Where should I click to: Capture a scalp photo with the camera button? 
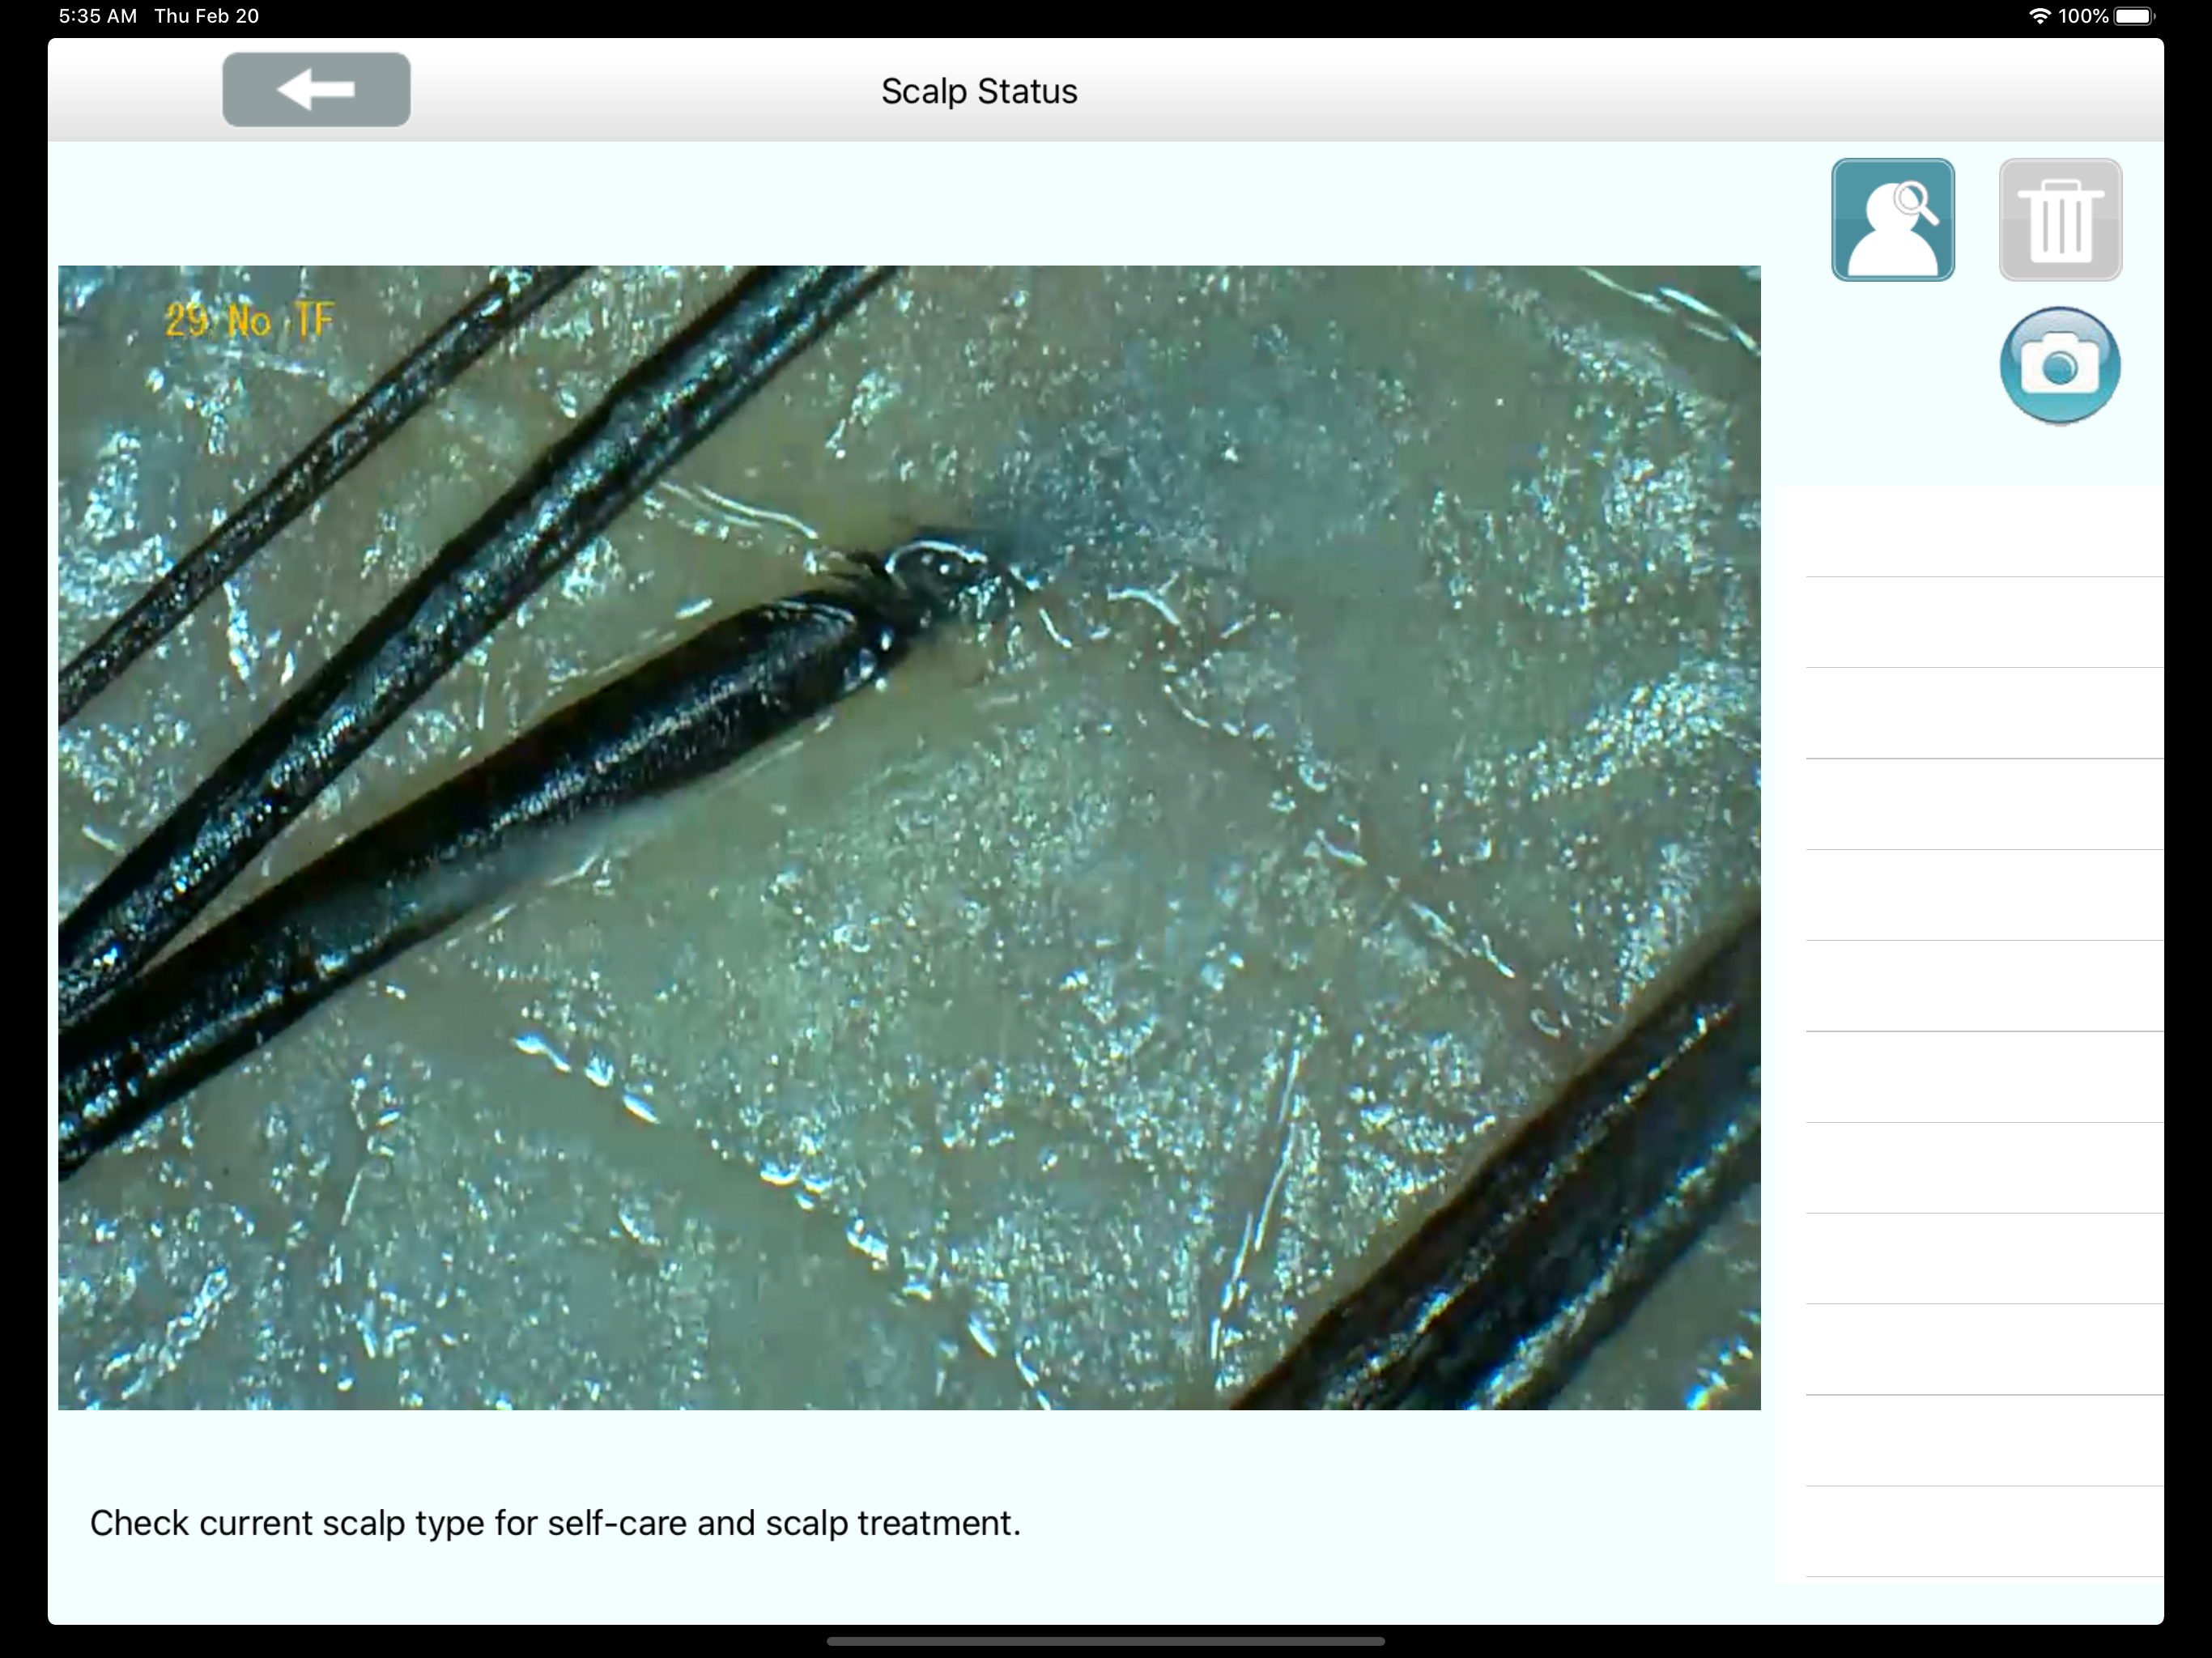click(x=2060, y=365)
